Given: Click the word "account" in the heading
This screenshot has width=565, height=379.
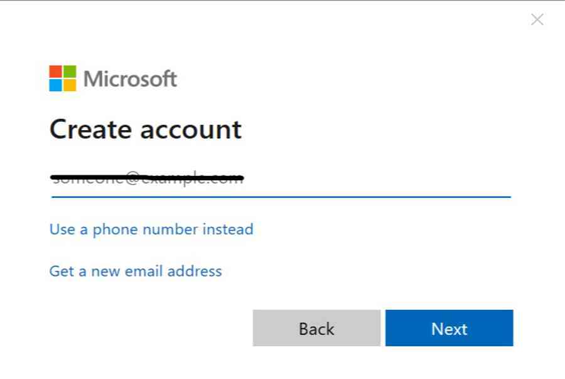Looking at the screenshot, I should 191,130.
